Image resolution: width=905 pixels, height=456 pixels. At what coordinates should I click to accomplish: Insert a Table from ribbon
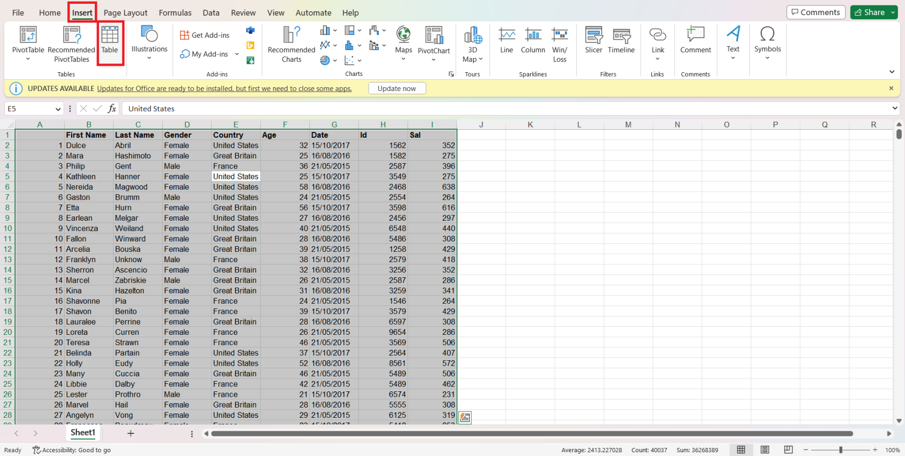point(110,40)
